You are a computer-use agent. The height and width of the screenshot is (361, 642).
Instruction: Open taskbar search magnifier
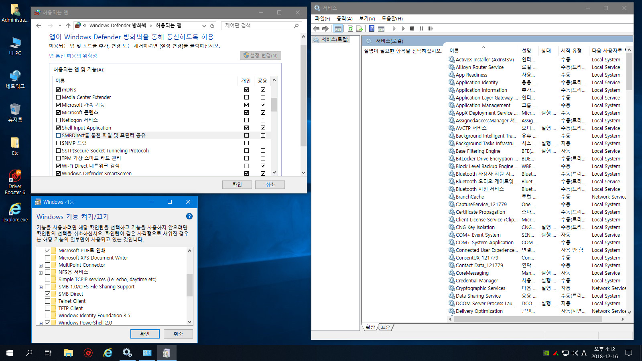pyautogui.click(x=29, y=353)
